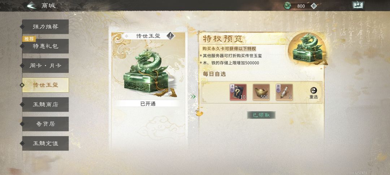Select the 传世玉玺 tab
390x175 pixels.
(x=45, y=85)
